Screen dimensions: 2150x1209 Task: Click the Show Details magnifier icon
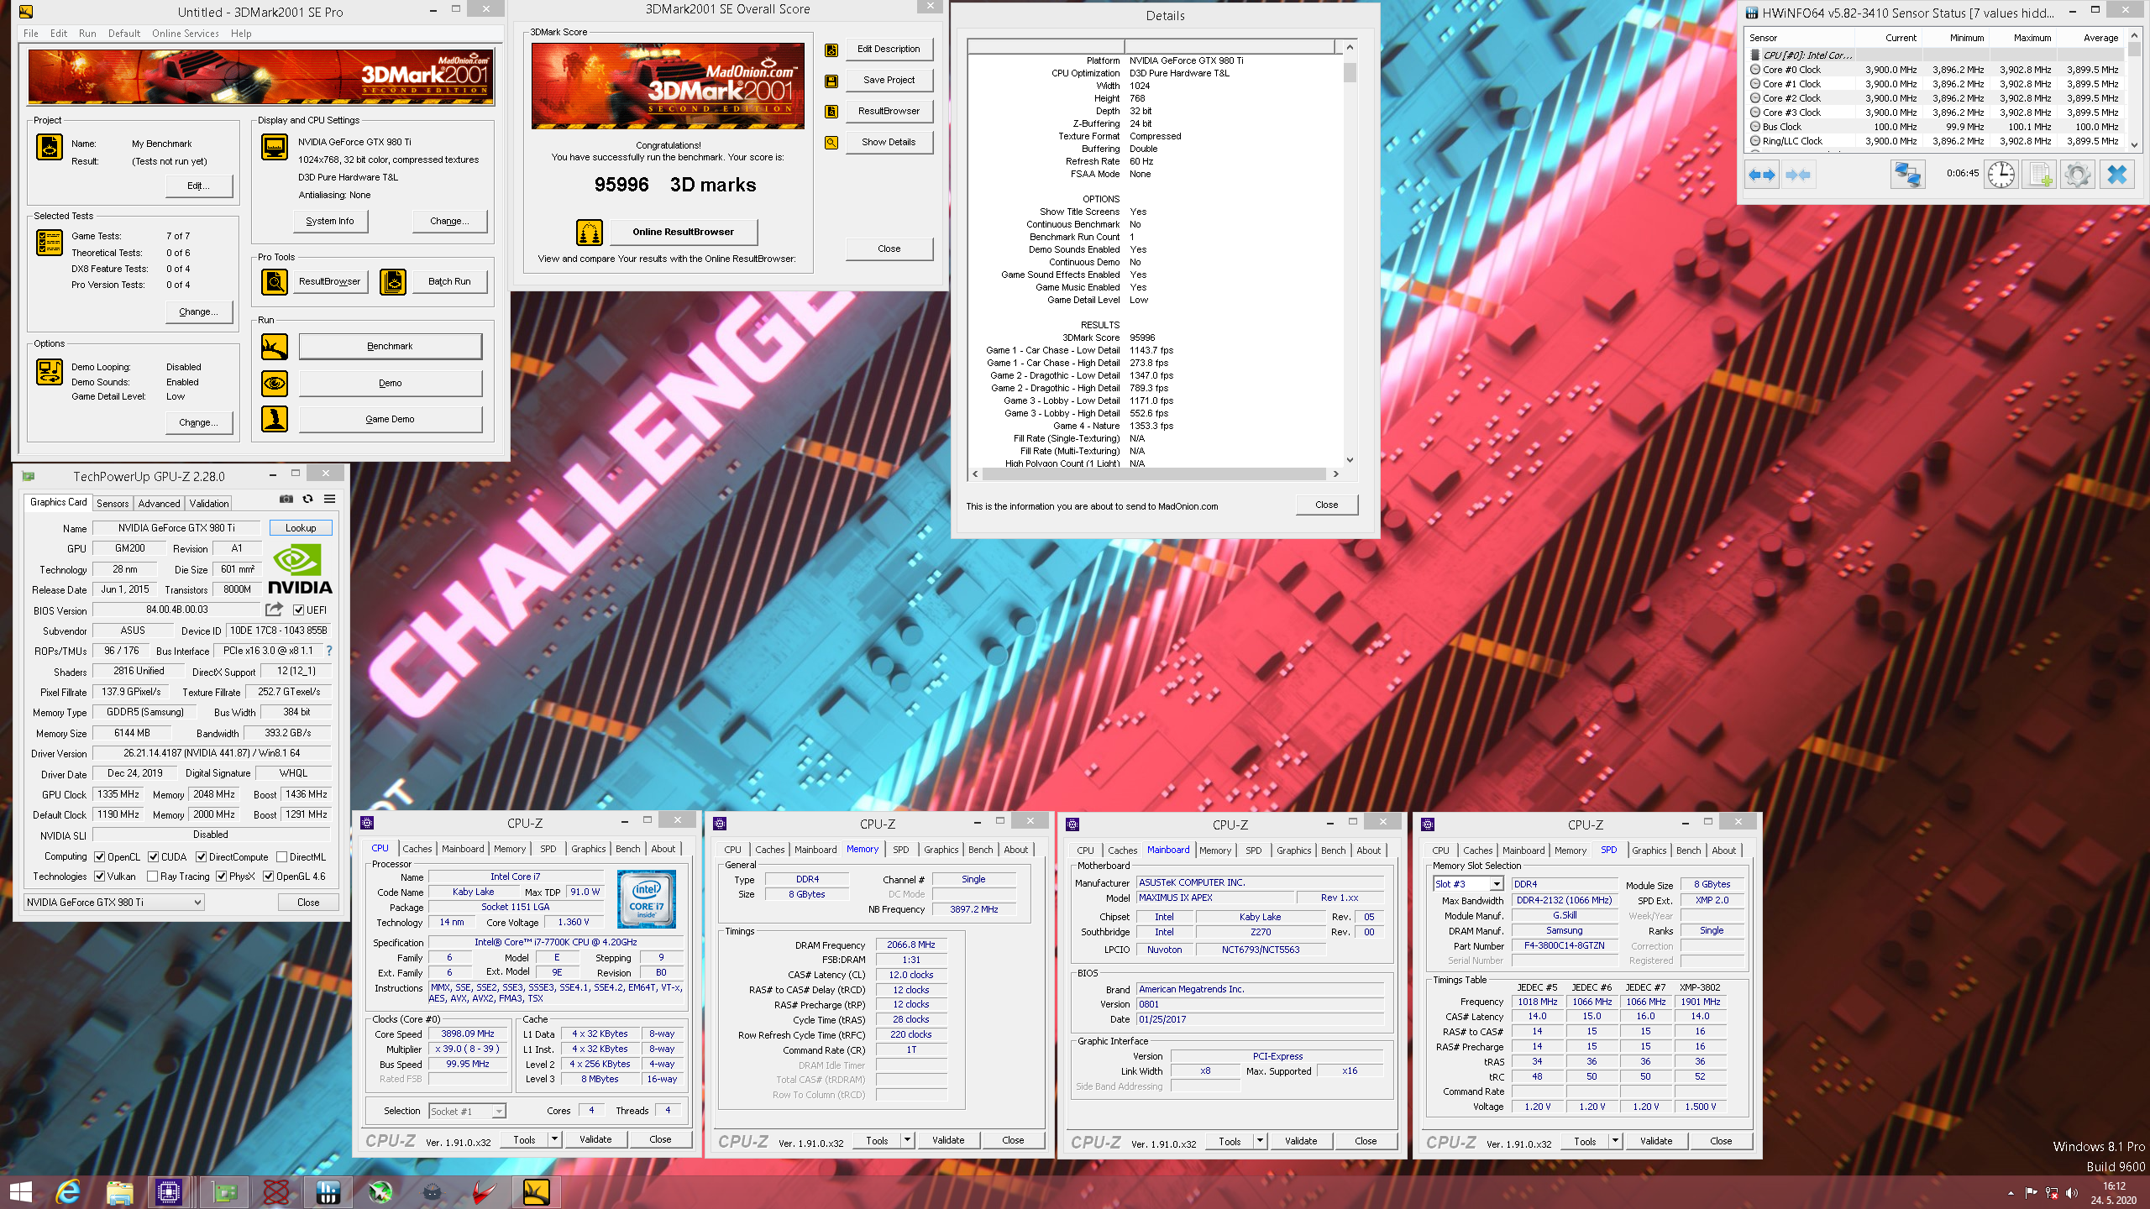831,143
